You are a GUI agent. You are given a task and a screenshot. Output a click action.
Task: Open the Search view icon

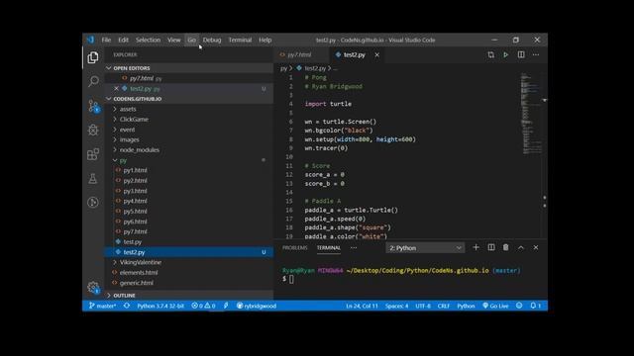pyautogui.click(x=93, y=81)
